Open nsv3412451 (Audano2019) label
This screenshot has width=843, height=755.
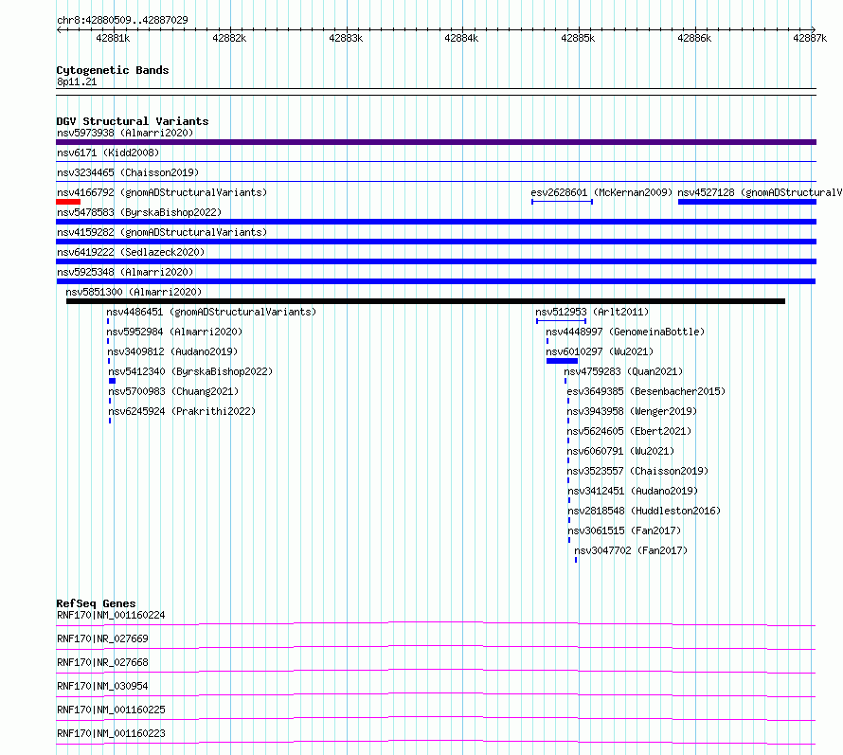[x=633, y=491]
